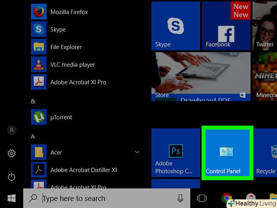Image resolution: width=277 pixels, height=208 pixels.
Task: Open Adobe Acrobat XI Pro under most used
Action: tap(69, 82)
